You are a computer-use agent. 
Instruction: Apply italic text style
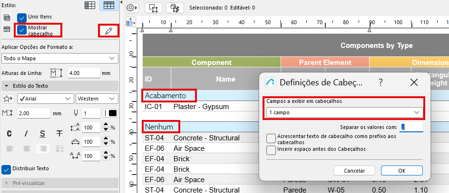click(x=26, y=133)
